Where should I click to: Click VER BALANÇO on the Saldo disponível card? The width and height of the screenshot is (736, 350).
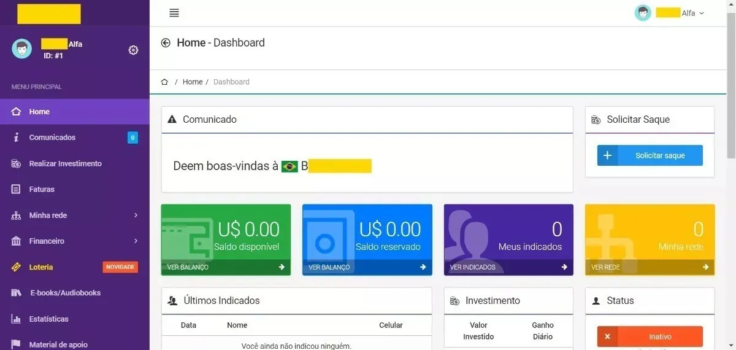point(188,267)
